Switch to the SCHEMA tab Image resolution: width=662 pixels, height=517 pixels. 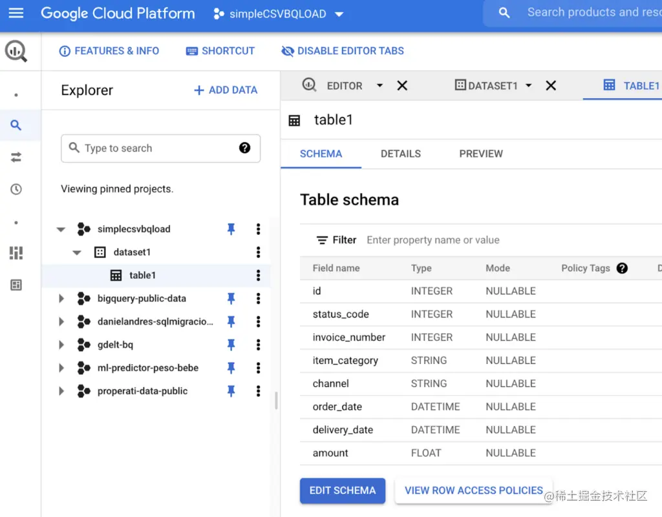pyautogui.click(x=321, y=154)
